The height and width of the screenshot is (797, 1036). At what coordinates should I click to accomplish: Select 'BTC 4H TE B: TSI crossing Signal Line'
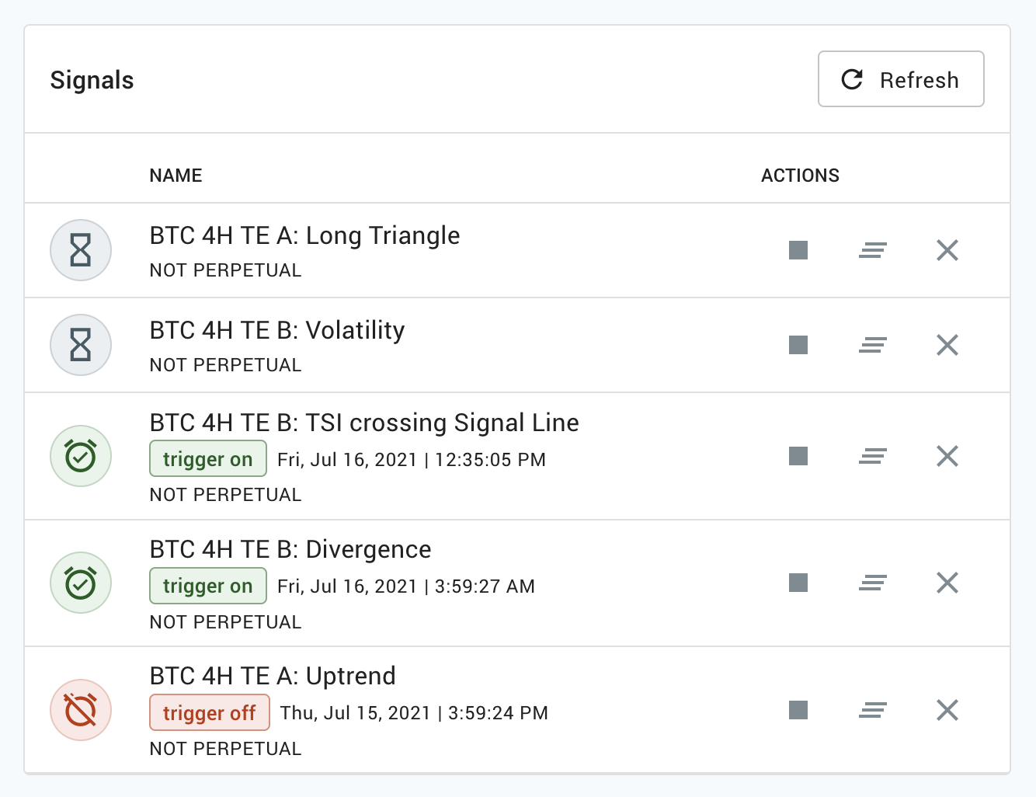tap(364, 423)
